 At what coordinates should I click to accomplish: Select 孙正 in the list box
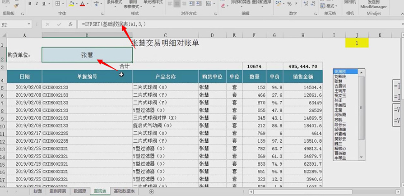pyautogui.click(x=338, y=100)
